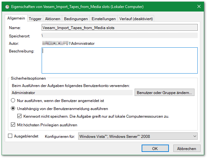Screen dimensions: 207x158
Task: Confirm the dialog with OK
Action: click(155, 148)
